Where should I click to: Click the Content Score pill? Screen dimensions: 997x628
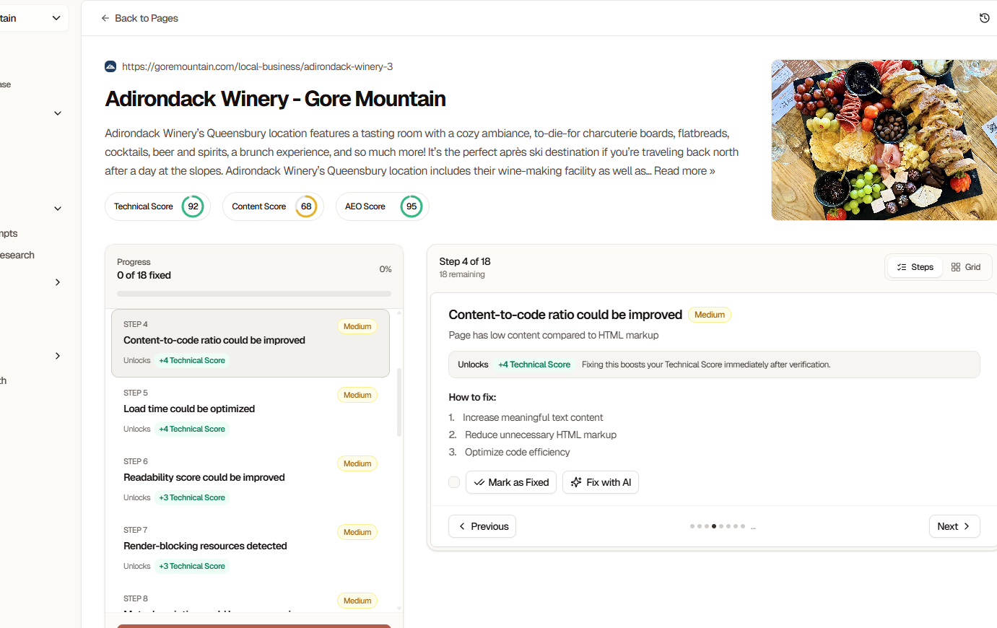pos(273,206)
